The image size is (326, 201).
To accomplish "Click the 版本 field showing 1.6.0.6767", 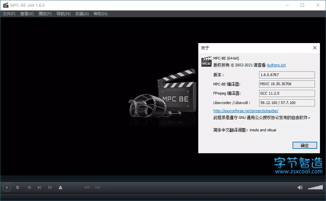I will click(287, 75).
